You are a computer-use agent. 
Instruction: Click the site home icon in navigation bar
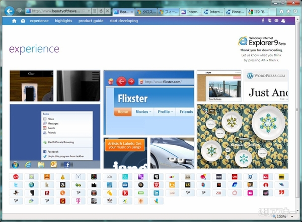click(x=14, y=21)
